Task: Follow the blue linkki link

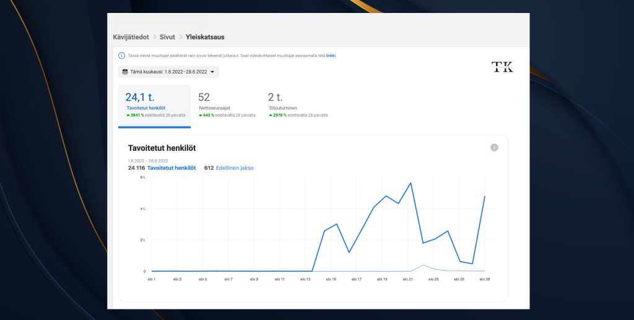Action: pos(331,56)
